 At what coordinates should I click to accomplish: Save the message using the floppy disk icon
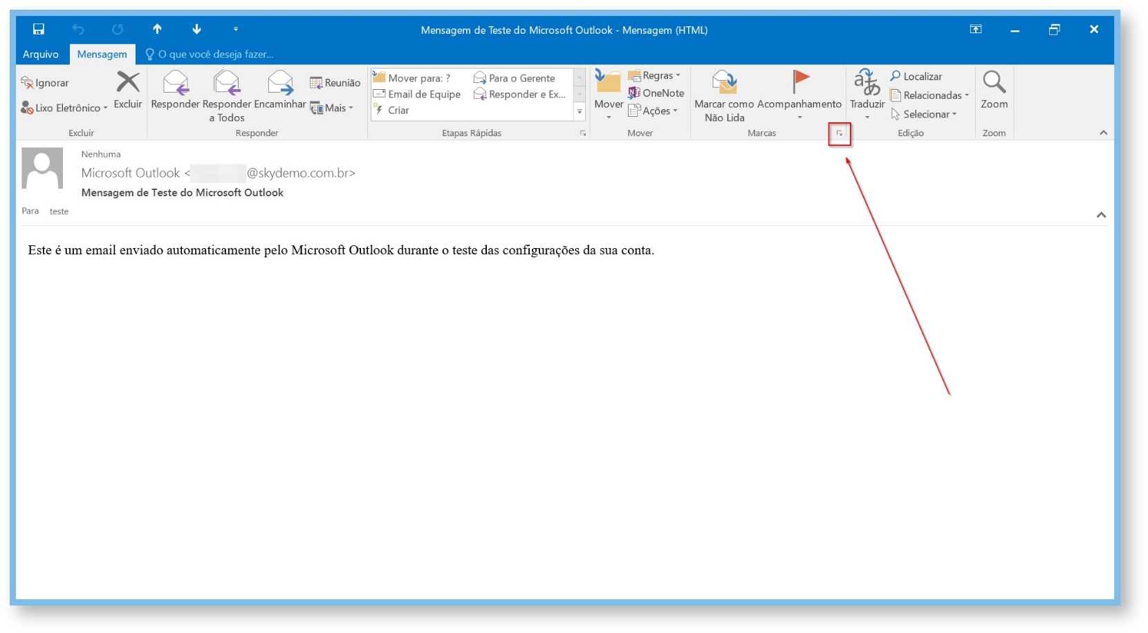coord(39,29)
